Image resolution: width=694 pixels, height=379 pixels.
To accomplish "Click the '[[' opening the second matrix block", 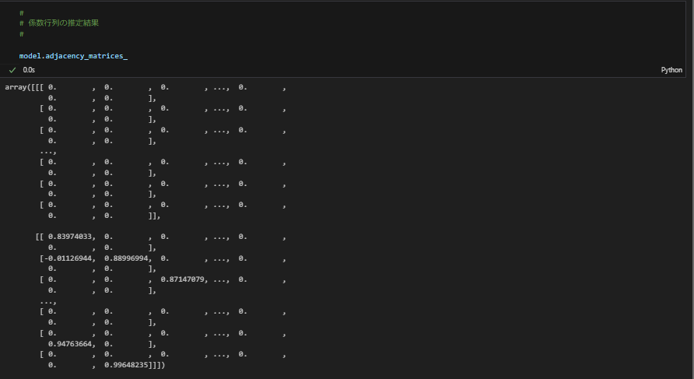I will (40, 237).
